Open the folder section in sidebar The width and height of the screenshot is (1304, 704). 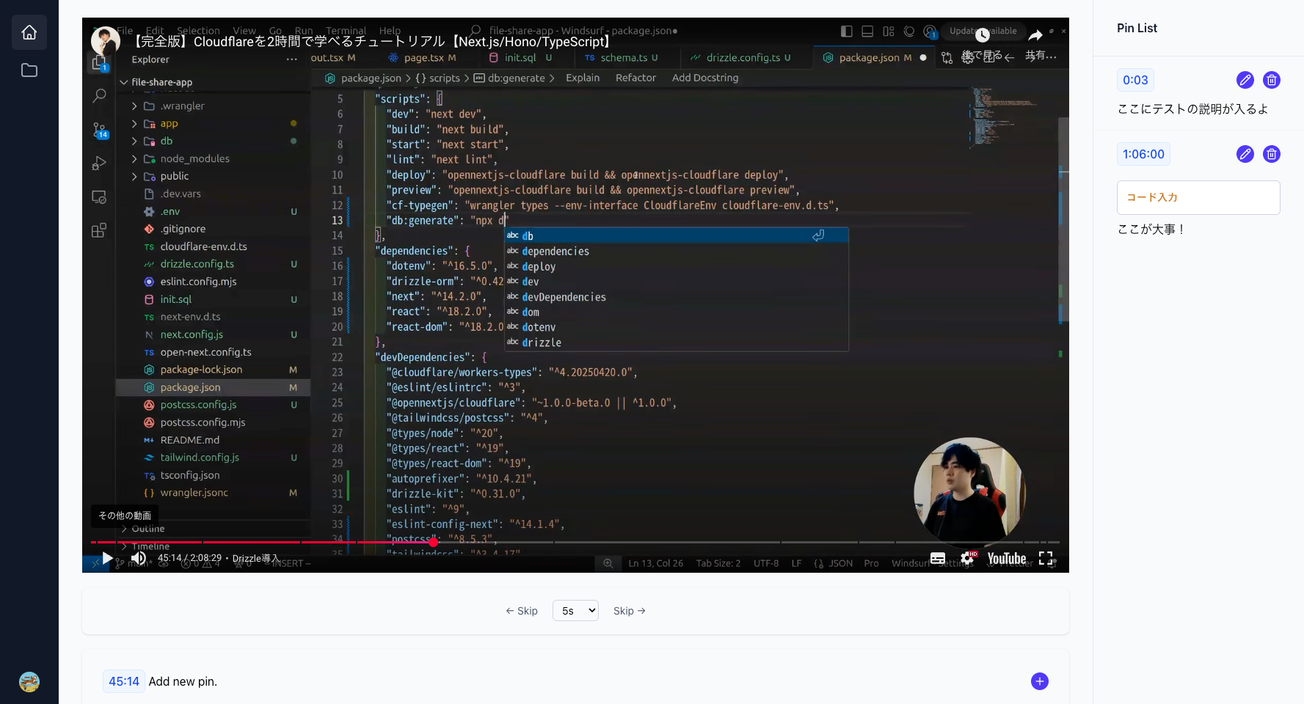(x=29, y=70)
